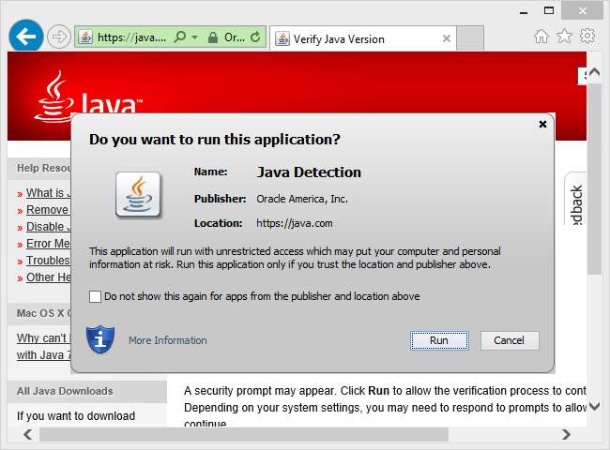Screen dimensions: 610x450
Task: Click the Feedback side tab
Action: 576,200
